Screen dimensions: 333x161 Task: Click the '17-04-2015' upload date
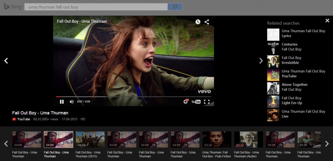coord(70,119)
